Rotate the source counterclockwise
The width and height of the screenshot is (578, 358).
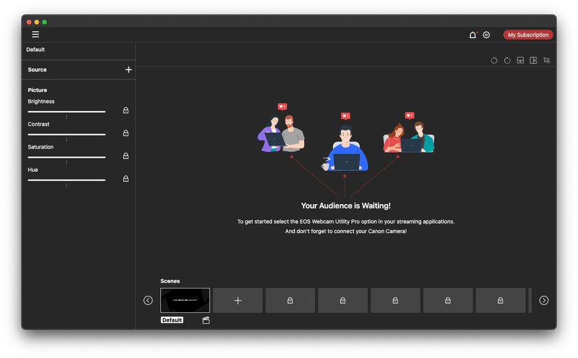[494, 60]
